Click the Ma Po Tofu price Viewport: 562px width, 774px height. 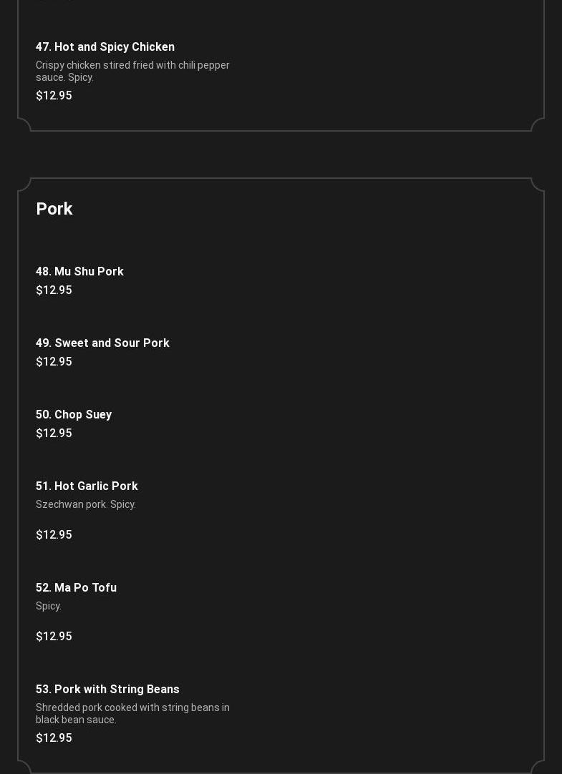(x=54, y=637)
